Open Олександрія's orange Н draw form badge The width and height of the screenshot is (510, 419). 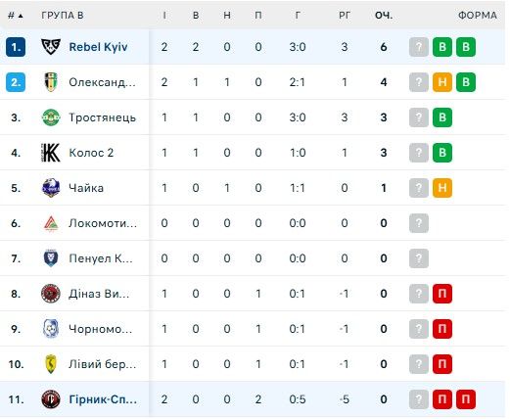(x=442, y=82)
